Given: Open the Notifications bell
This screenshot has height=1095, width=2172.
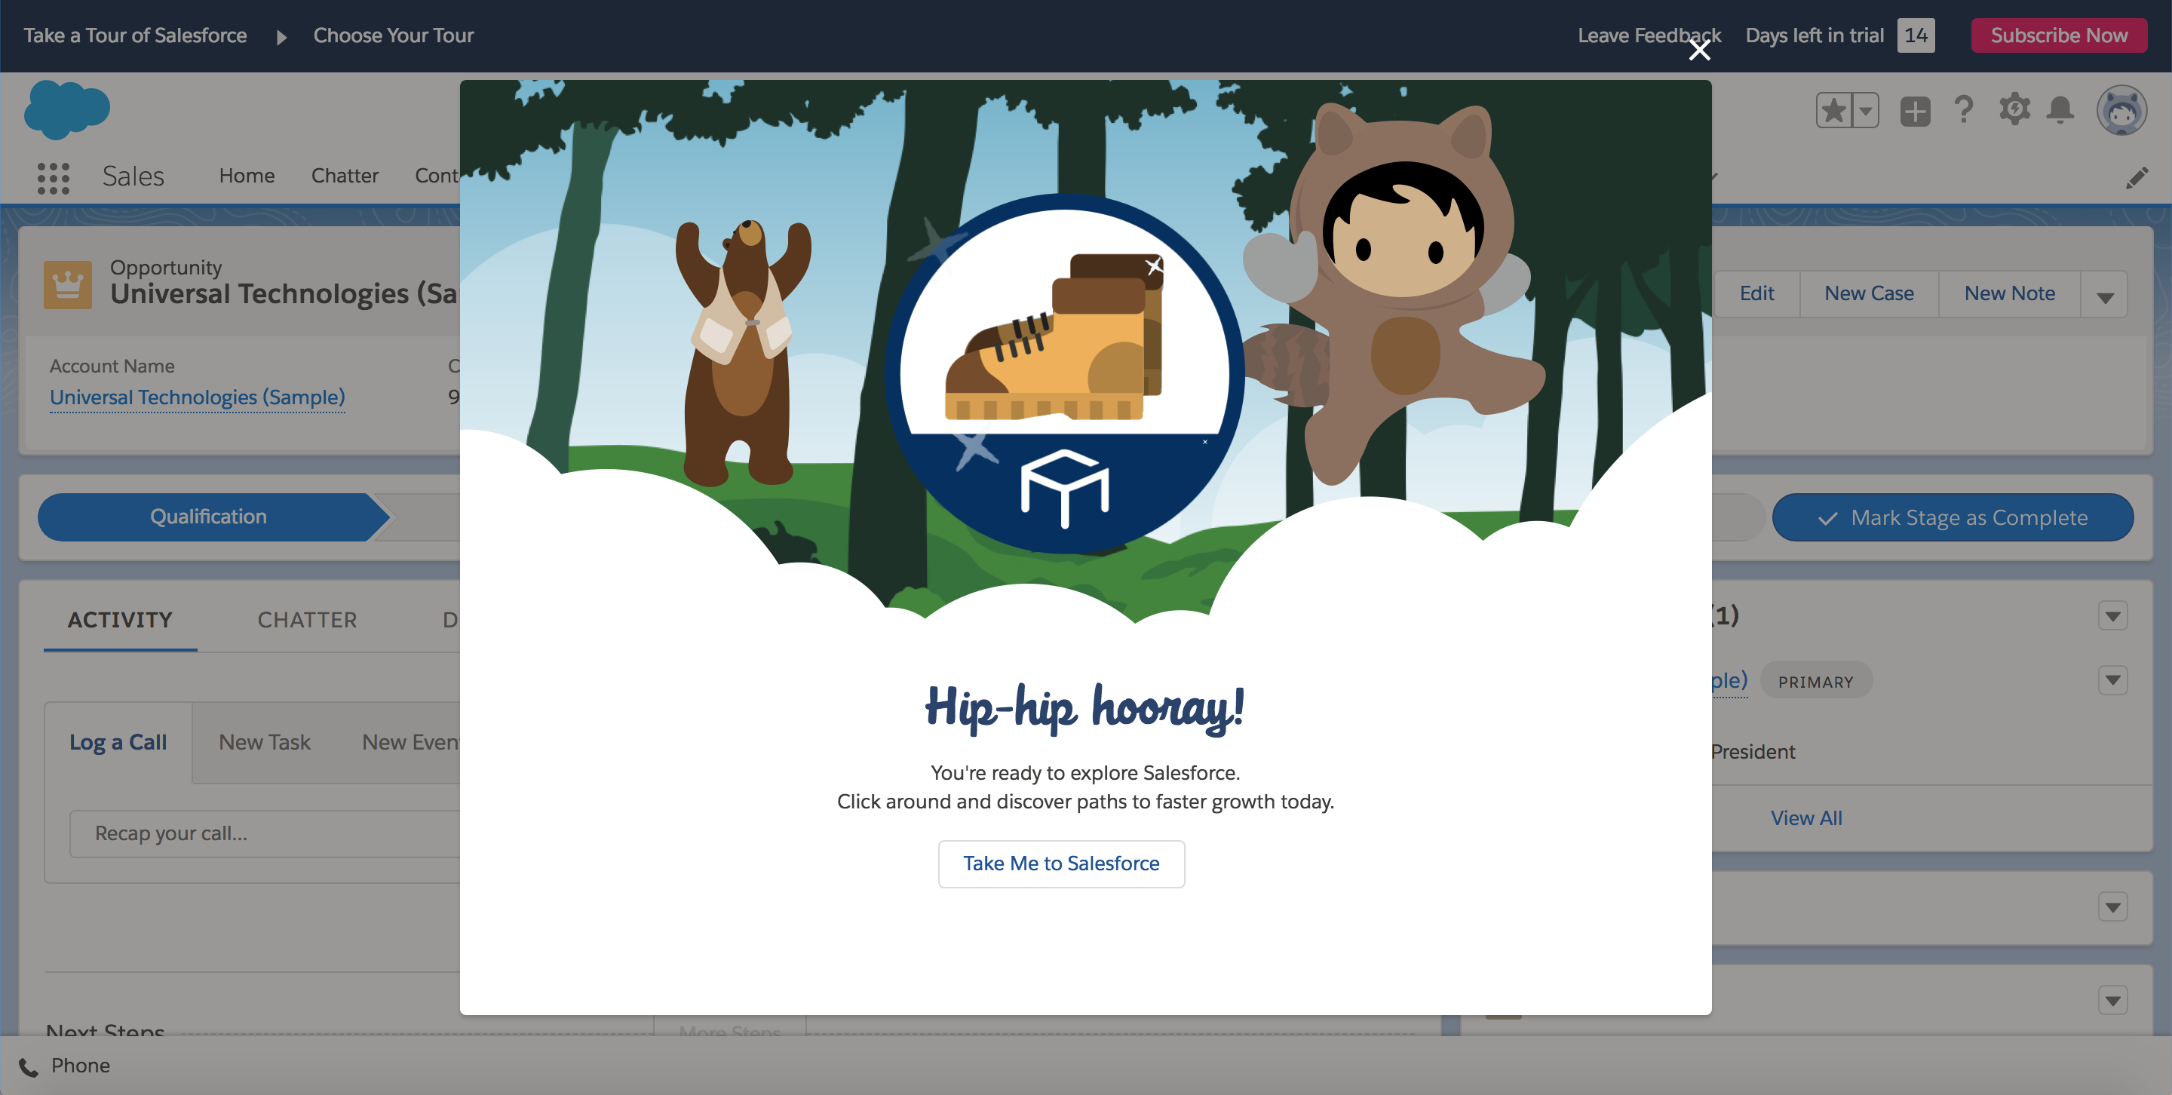Looking at the screenshot, I should (2060, 109).
